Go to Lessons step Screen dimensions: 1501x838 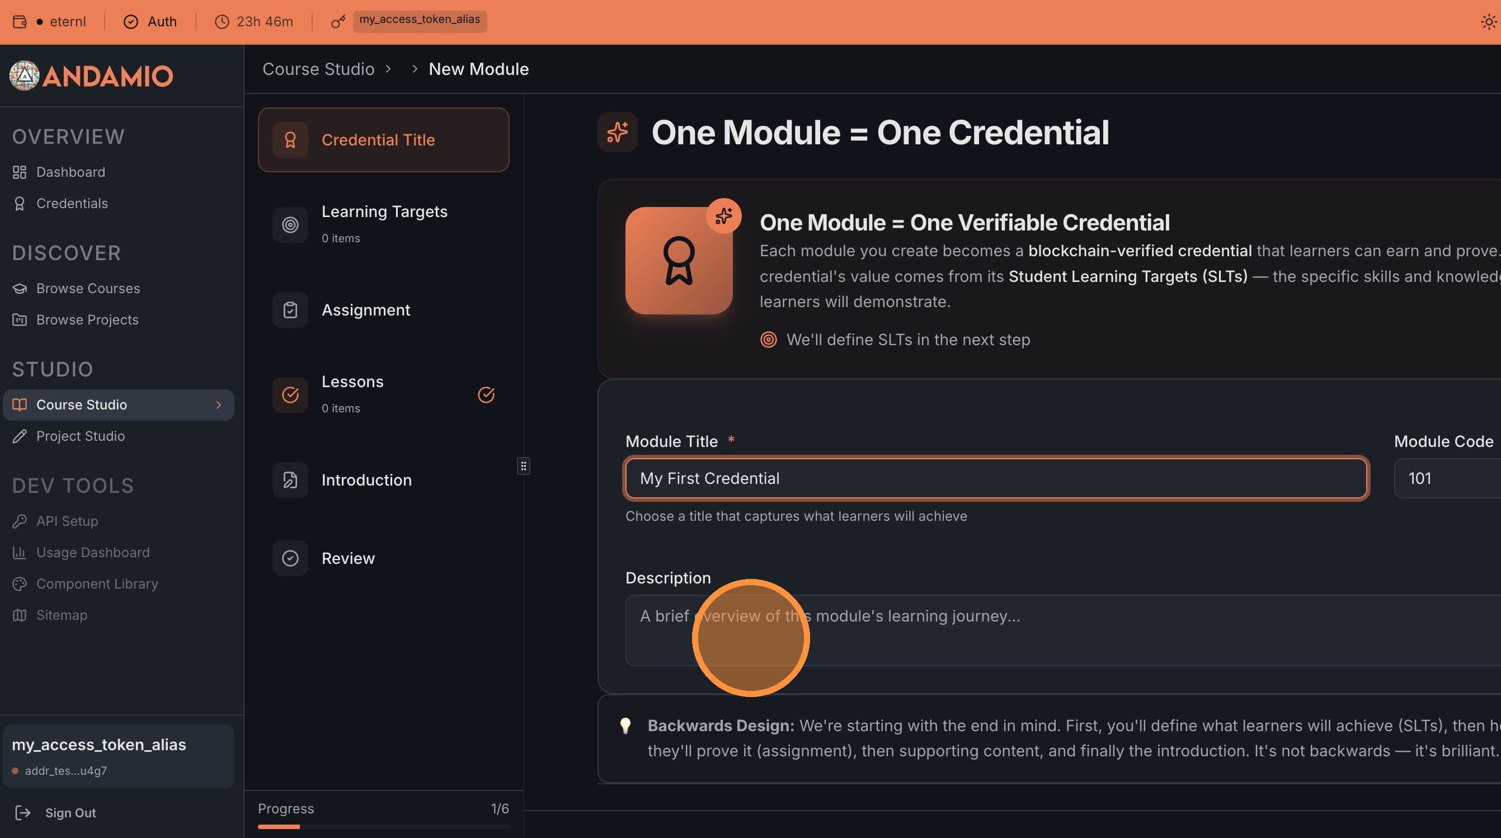pyautogui.click(x=352, y=382)
